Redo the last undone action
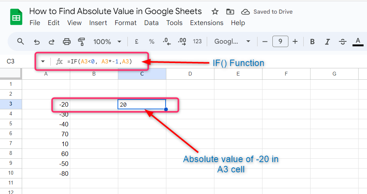This screenshot has height=194, width=367. point(52,41)
